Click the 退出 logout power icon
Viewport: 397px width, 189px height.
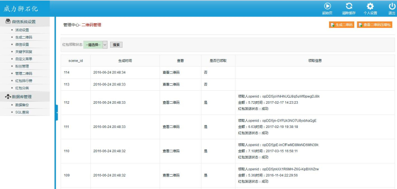click(392, 6)
